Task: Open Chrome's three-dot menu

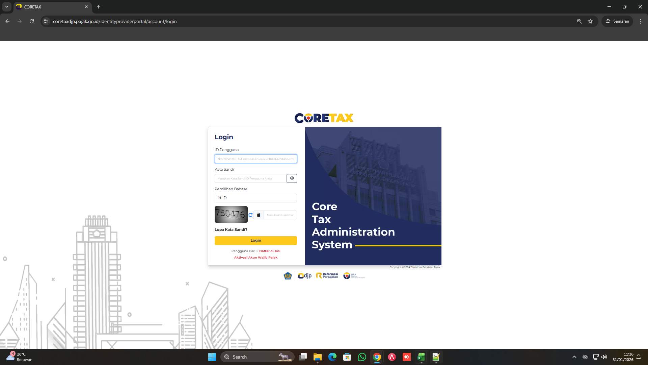Action: (641, 21)
